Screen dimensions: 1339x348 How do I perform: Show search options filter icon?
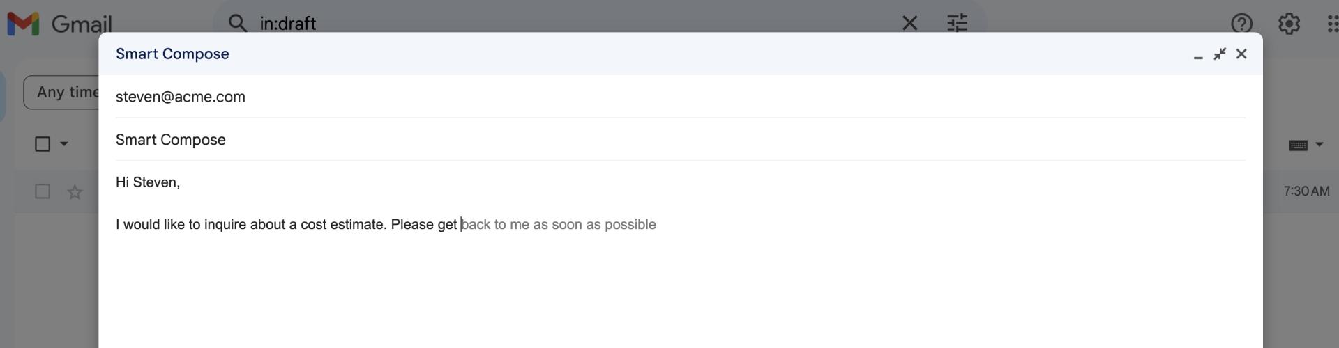(x=957, y=23)
